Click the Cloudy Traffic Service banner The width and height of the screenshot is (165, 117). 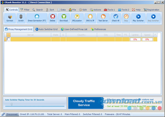[115, 103]
